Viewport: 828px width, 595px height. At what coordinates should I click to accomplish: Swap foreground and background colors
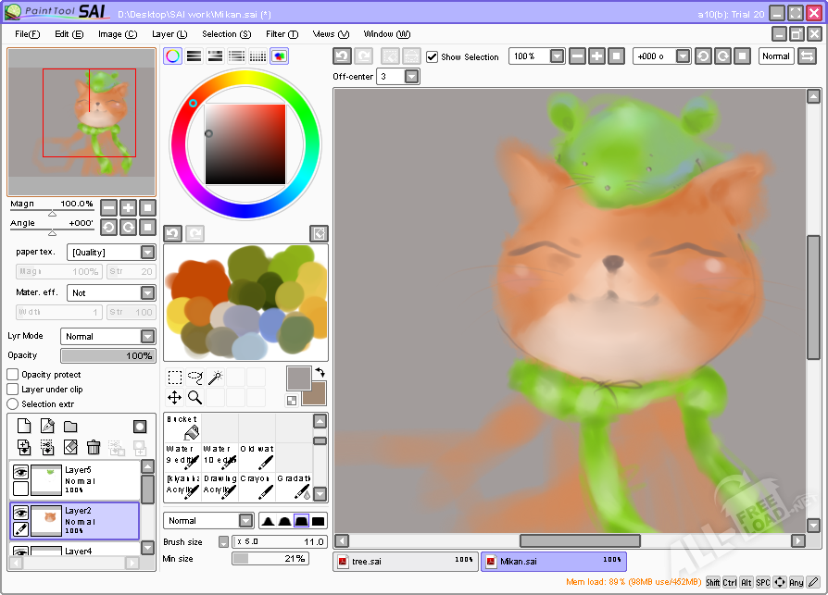tap(320, 372)
